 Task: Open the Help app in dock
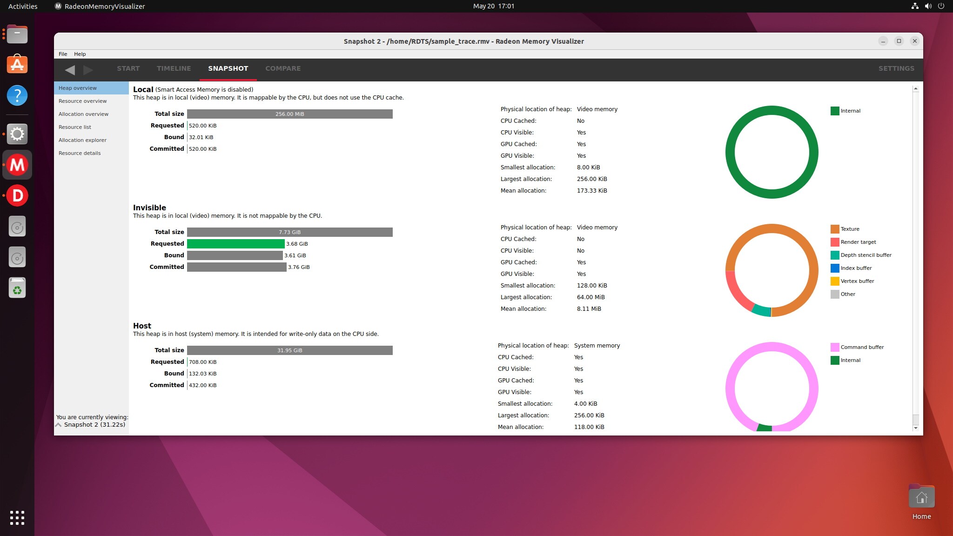[17, 96]
